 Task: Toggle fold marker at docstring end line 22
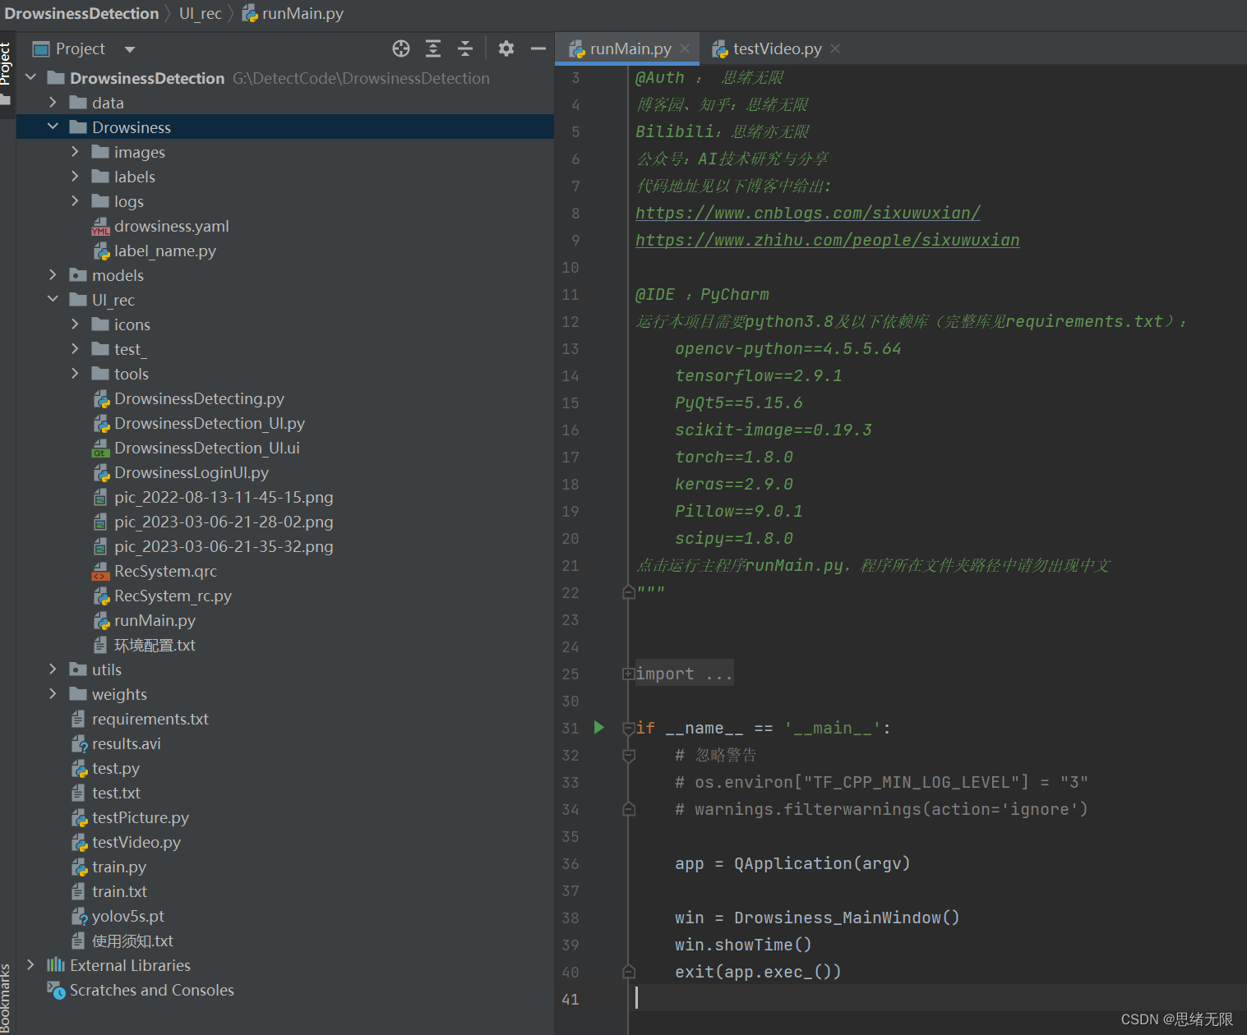[629, 591]
